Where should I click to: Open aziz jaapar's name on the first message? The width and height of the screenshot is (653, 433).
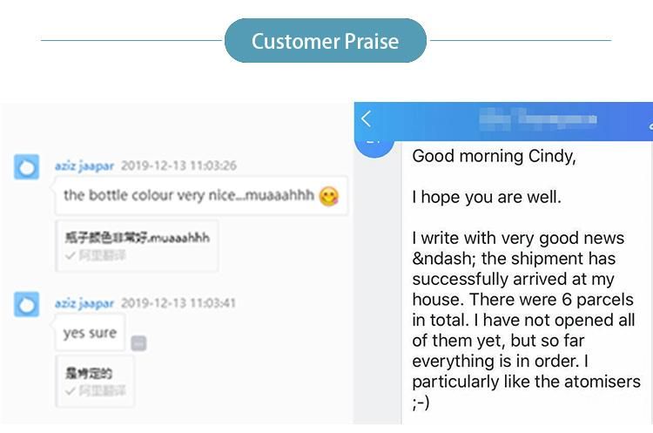(x=84, y=166)
